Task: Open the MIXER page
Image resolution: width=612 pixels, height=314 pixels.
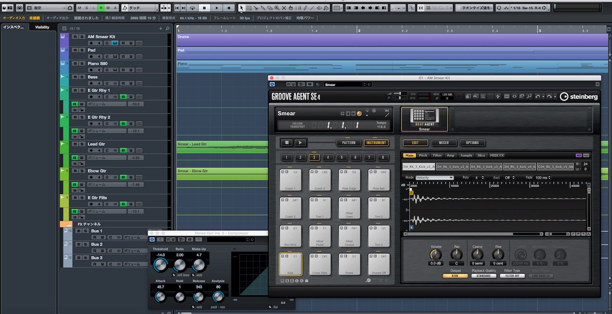Action: click(444, 142)
